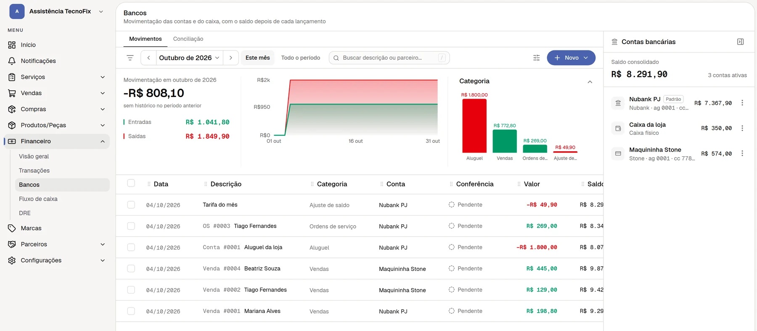
Task: Expand the Serviços sidebar menu
Action: (57, 77)
